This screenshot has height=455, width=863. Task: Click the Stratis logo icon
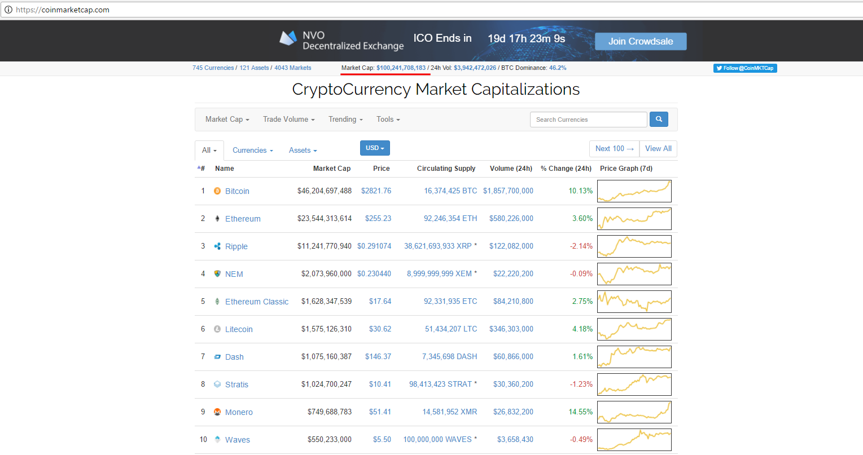217,385
